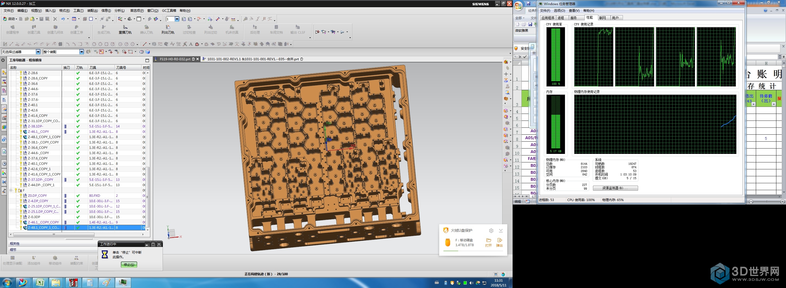
Task: Open the 文件(F) menu in NX
Action: [x=8, y=11]
